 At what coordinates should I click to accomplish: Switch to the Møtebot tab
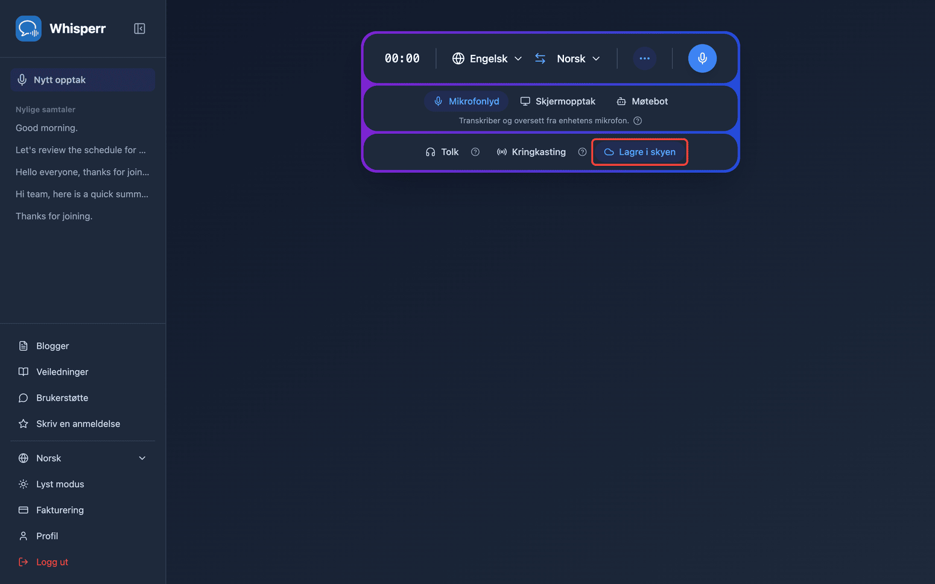coord(642,102)
